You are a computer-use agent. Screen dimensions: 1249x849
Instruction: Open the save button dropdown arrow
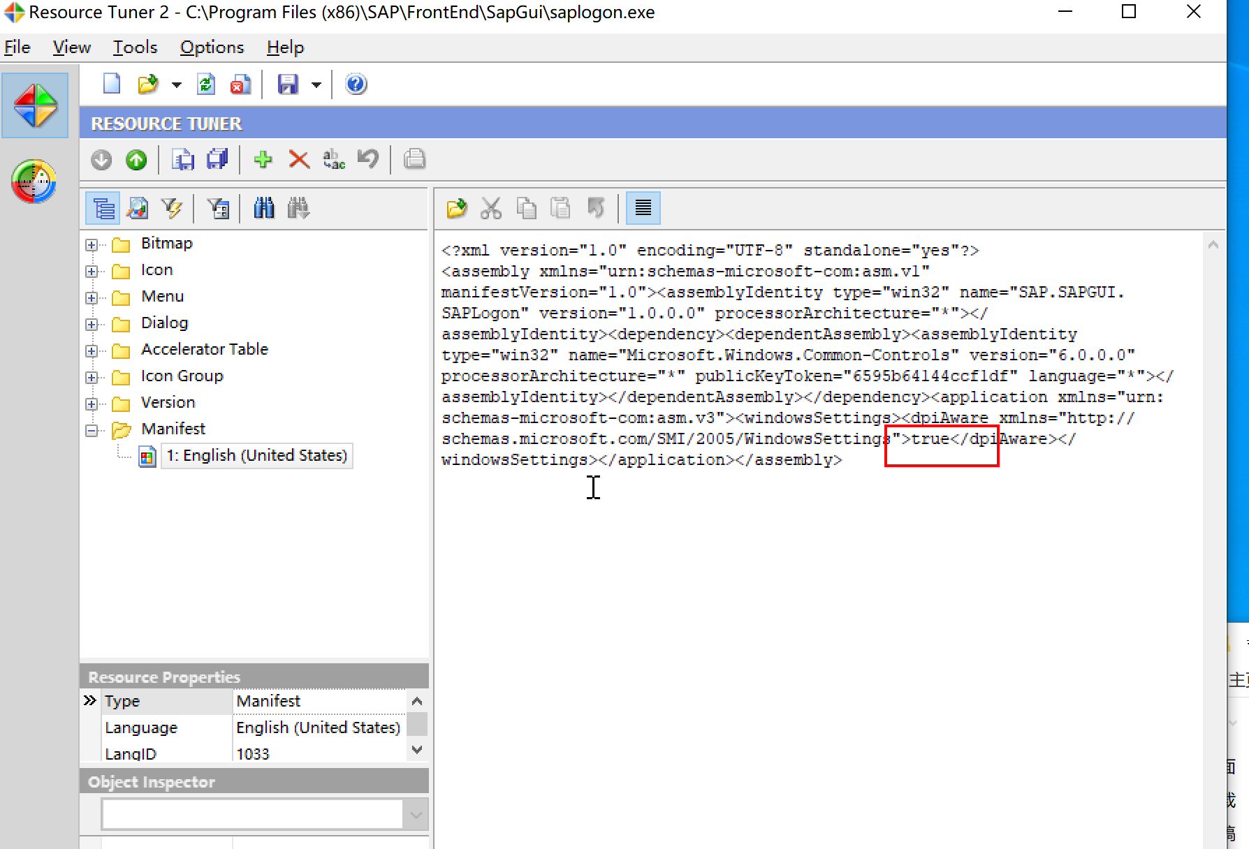pos(316,84)
